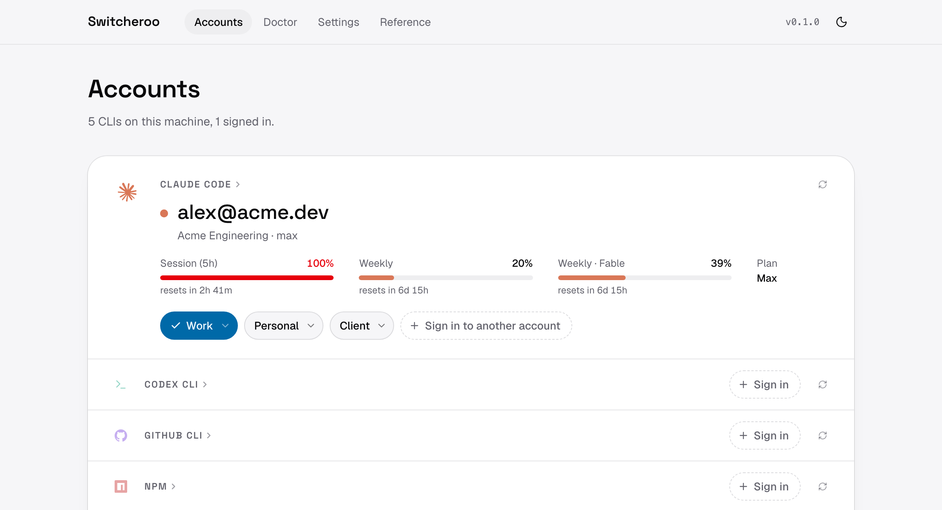The height and width of the screenshot is (510, 942).
Task: Click the GitHub octocat icon
Action: tap(121, 435)
